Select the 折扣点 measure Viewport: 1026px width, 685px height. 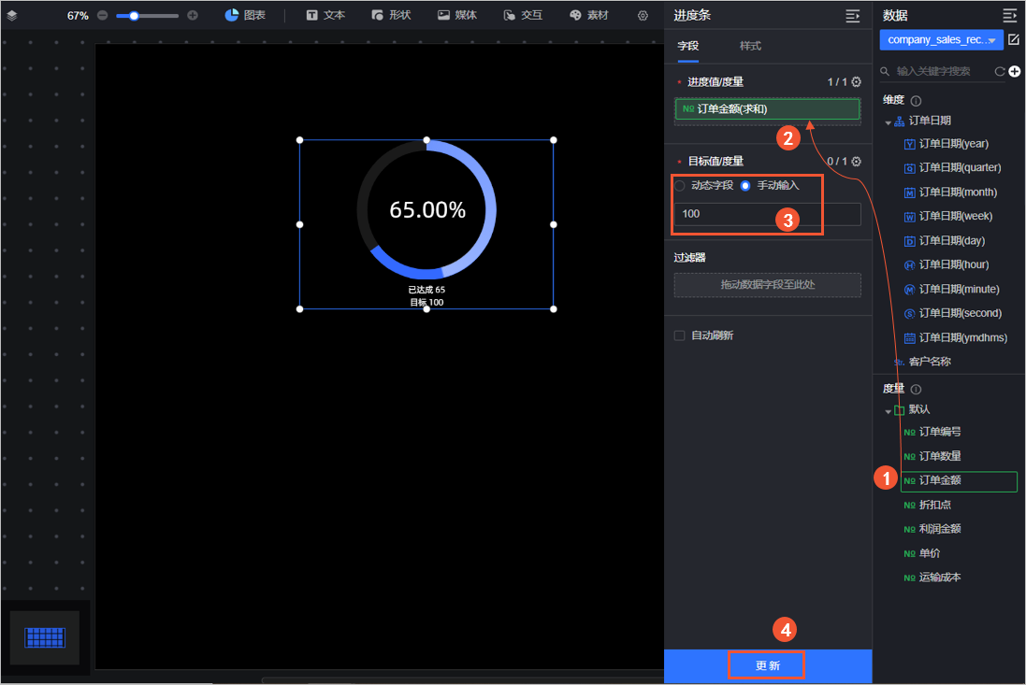(x=927, y=505)
